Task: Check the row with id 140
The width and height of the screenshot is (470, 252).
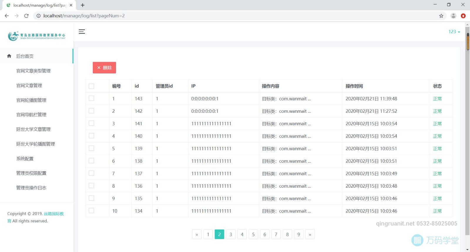Action: tap(91, 136)
